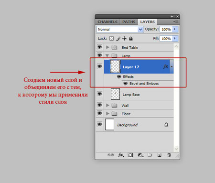Click the lock position move icon
Image resolution: width=215 pixels, height=183 pixels.
point(124,38)
